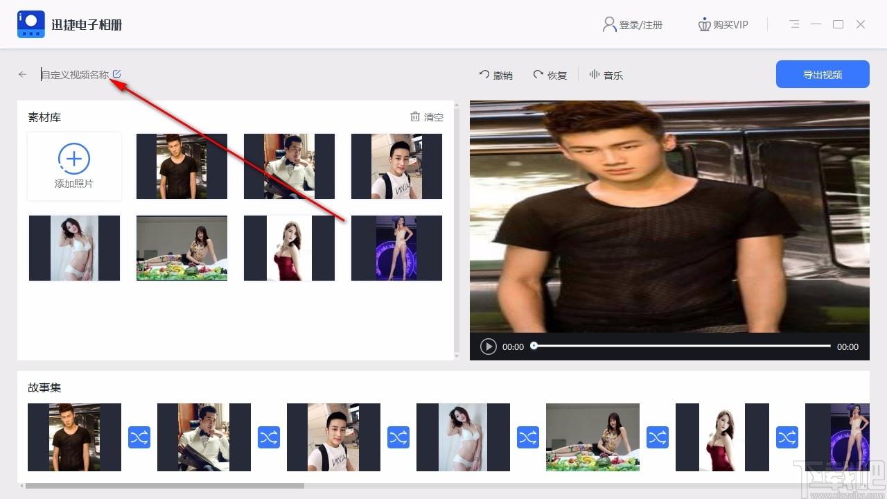
Task: Select the red dress woman thumbnail in 素材库
Action: [289, 248]
